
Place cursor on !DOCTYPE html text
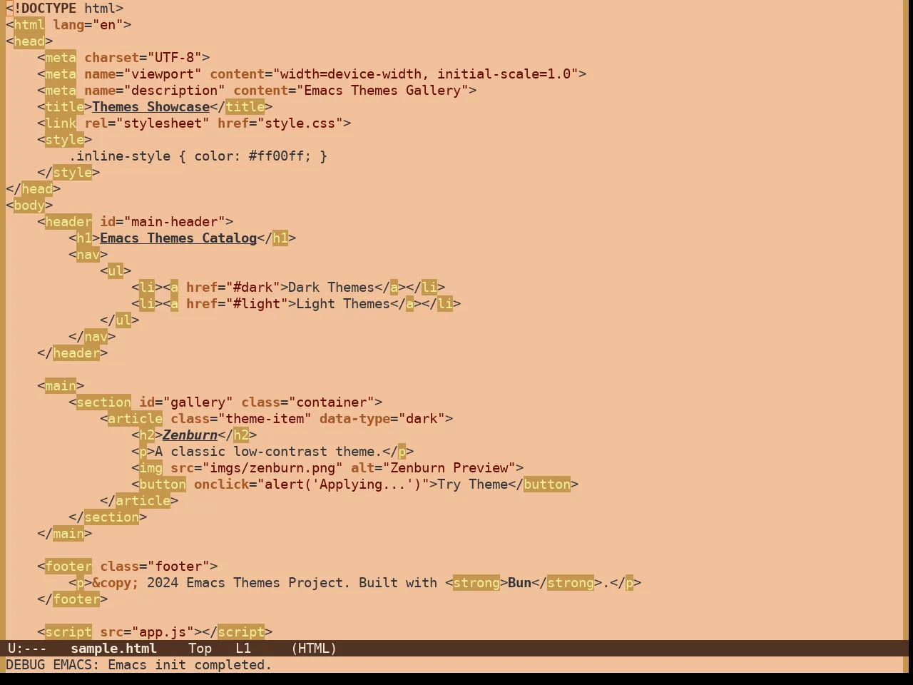pyautogui.click(x=68, y=9)
